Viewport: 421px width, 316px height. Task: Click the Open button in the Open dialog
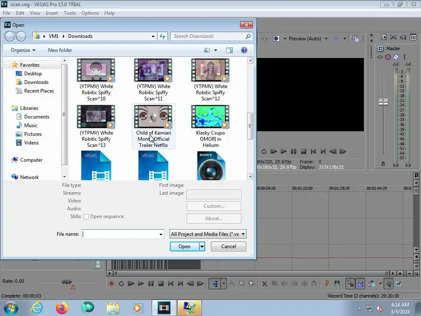[185, 246]
